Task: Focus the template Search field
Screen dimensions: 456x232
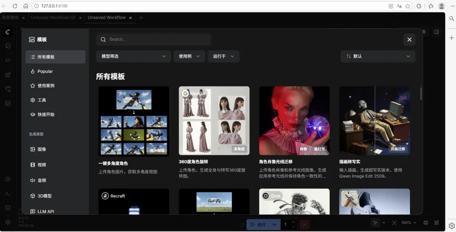Action: [154, 40]
